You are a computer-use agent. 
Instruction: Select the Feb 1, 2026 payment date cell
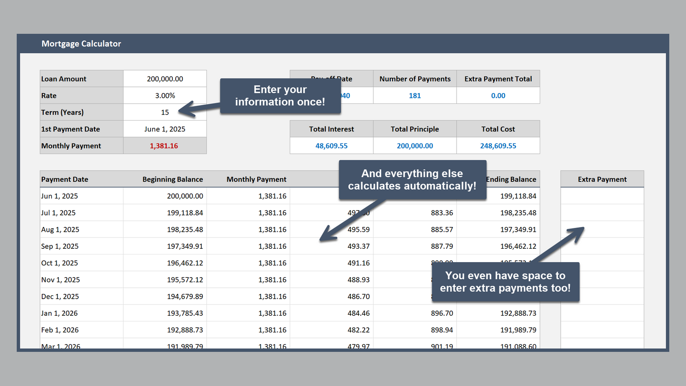[x=82, y=330]
